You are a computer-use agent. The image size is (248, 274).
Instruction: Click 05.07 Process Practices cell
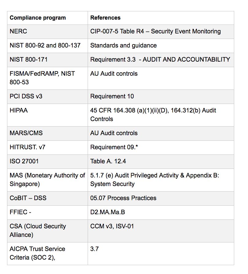(x=161, y=199)
